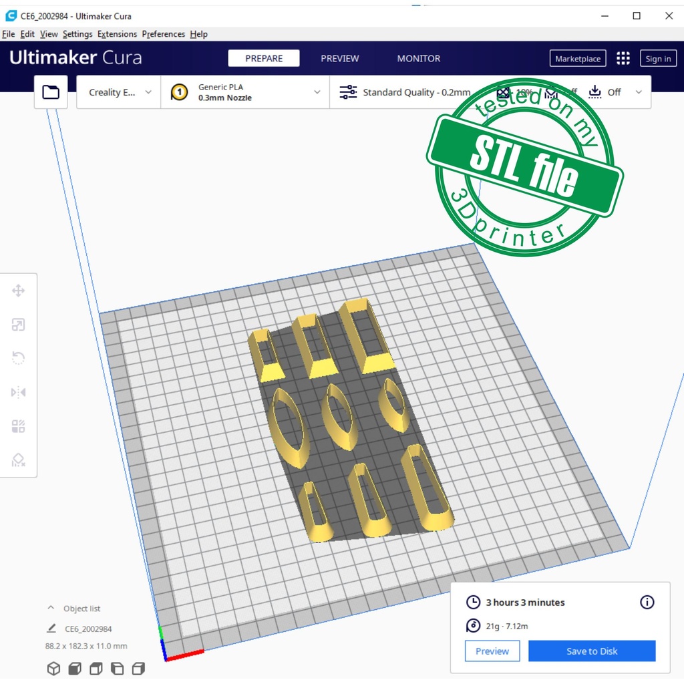Image resolution: width=684 pixels, height=684 pixels.
Task: Open Per Model Settings tool
Action: coord(18,426)
